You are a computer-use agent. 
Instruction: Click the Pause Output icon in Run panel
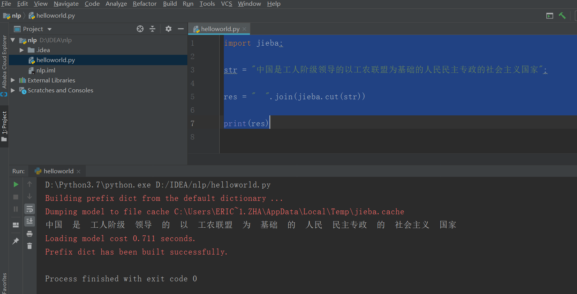coord(16,209)
